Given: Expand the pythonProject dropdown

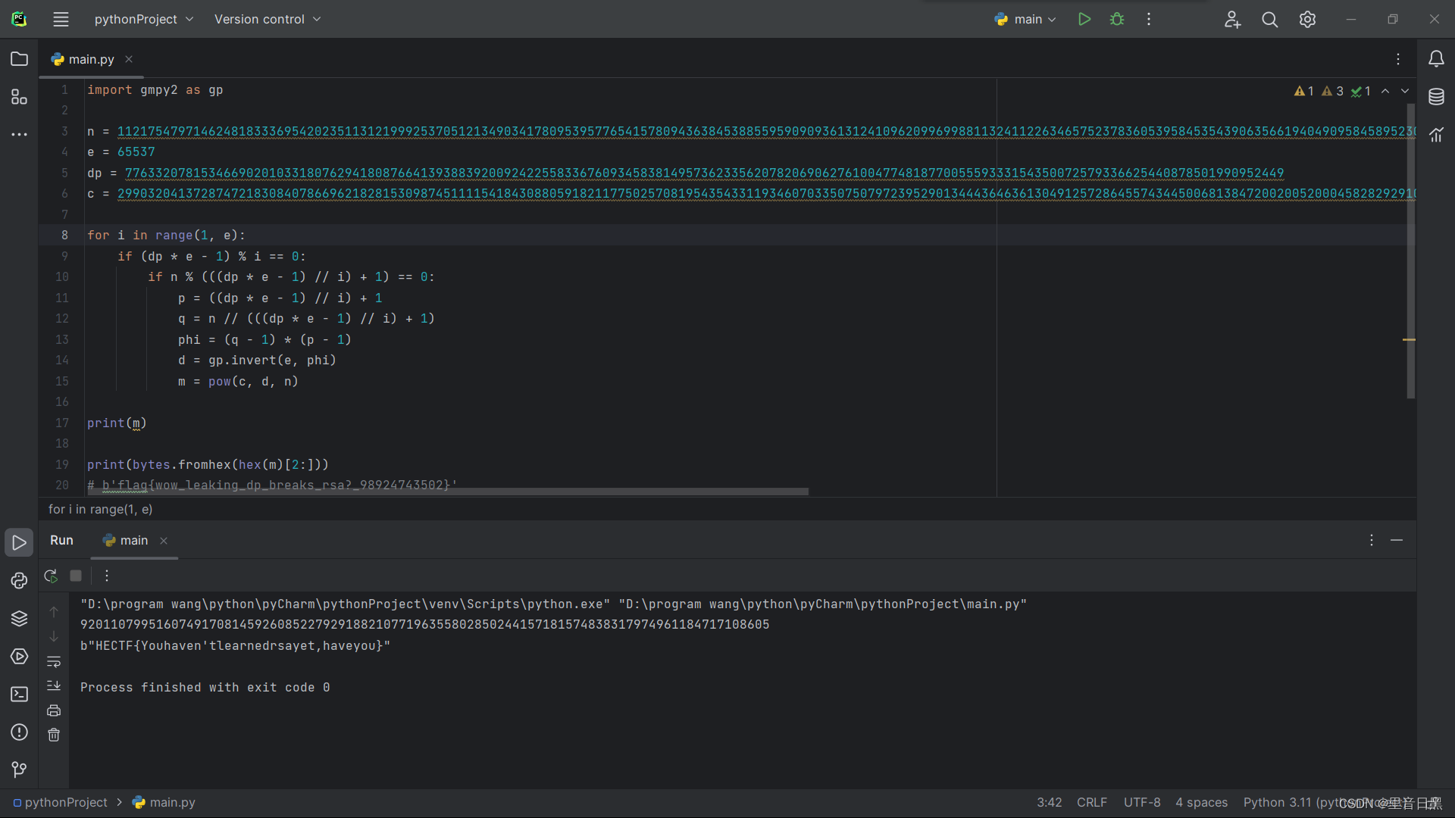Looking at the screenshot, I should [144, 19].
